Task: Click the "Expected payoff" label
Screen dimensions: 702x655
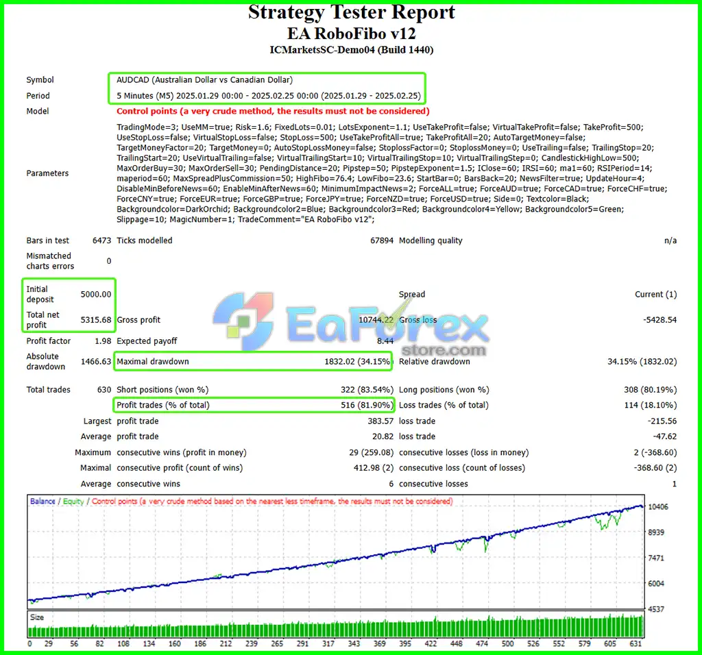Action: coord(147,341)
